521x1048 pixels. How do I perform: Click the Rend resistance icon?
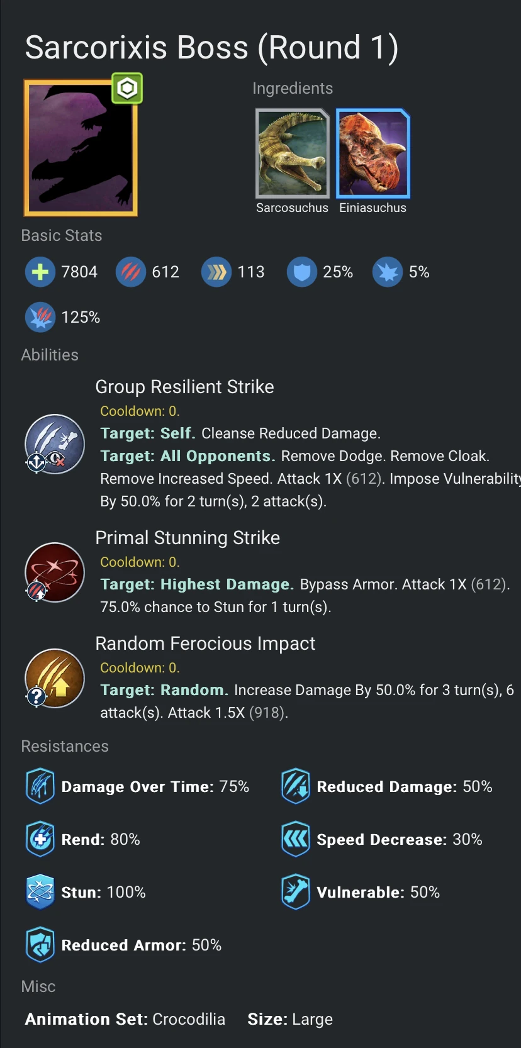click(40, 839)
